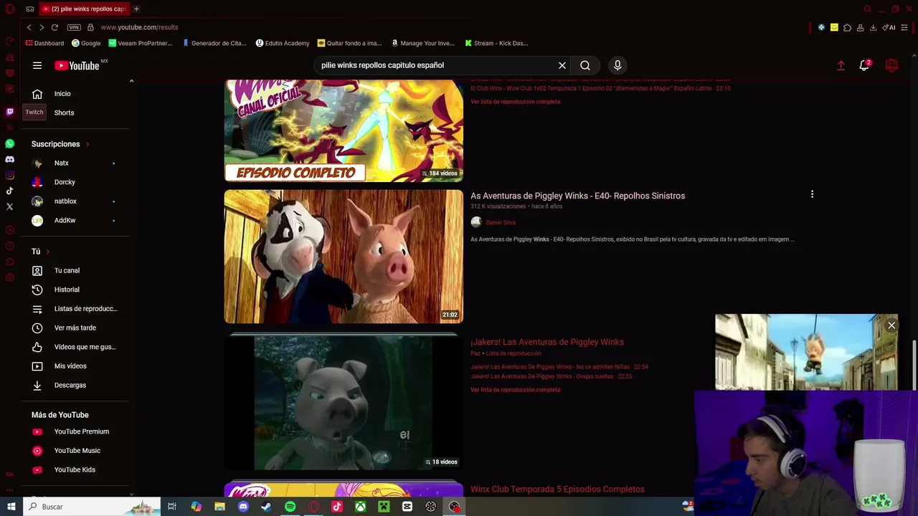The image size is (918, 516).
Task: Open the Opera workspaces switcher
Action: click(x=30, y=9)
